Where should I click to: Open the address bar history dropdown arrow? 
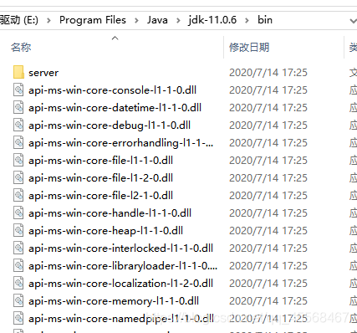pos(353,21)
